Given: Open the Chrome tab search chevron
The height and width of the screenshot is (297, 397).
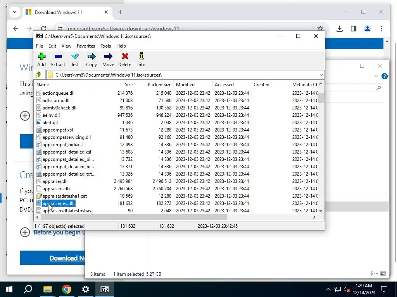Looking at the screenshot, I should click(15, 12).
